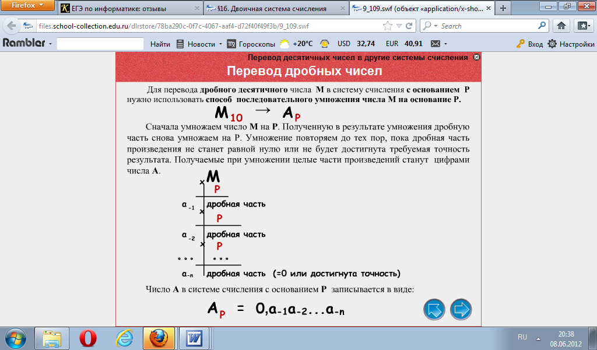Open the address bar history dropdown arrow
Image resolution: width=597 pixels, height=350 pixels.
click(x=399, y=26)
